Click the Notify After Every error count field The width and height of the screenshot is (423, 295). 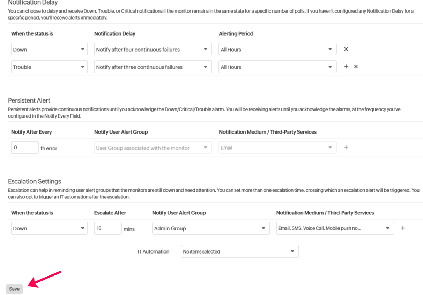(x=24, y=147)
